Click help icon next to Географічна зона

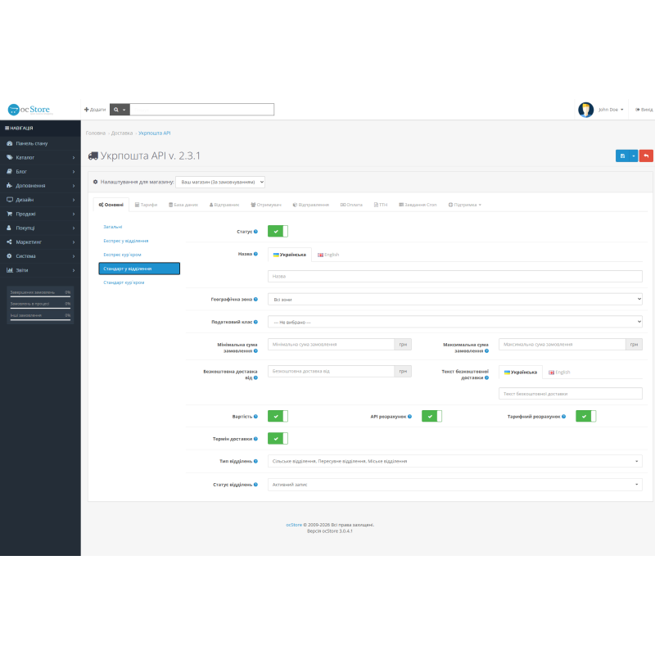pyautogui.click(x=255, y=299)
